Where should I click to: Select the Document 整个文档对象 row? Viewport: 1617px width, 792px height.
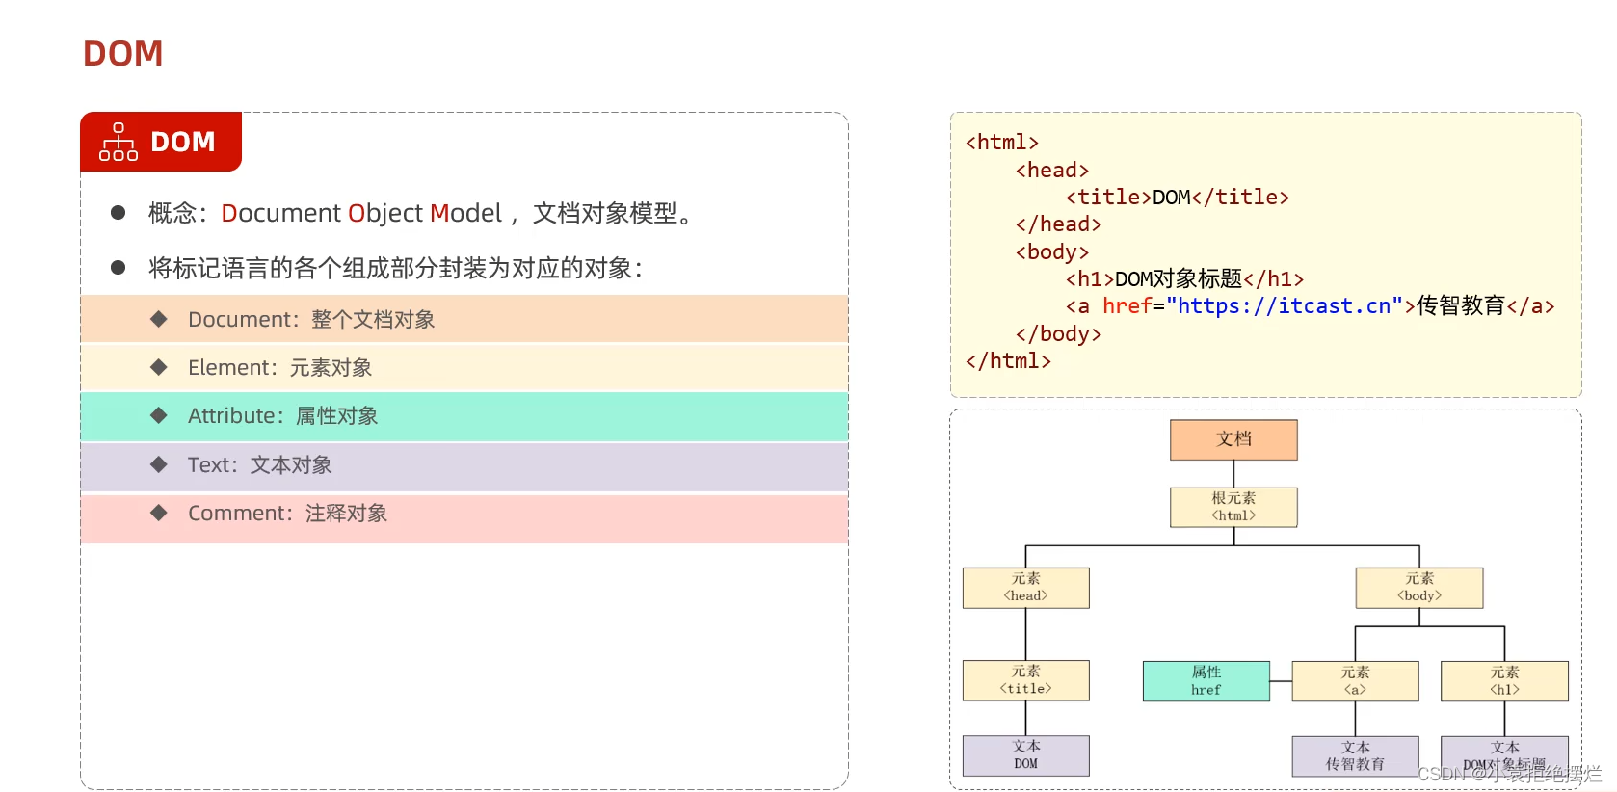(464, 319)
